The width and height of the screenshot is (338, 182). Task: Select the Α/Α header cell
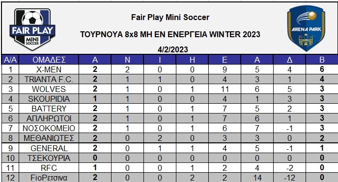coord(10,60)
